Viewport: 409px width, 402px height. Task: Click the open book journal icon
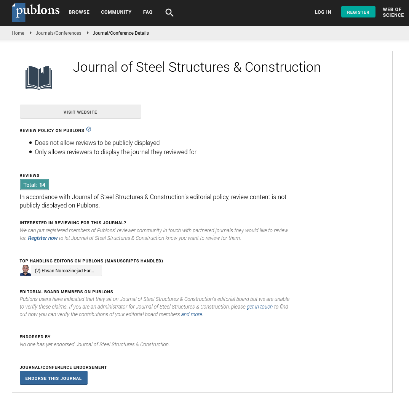click(39, 77)
